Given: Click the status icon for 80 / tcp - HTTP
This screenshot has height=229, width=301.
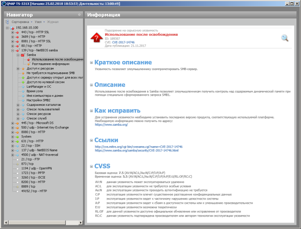Looking at the screenshot, I should point(17,46).
